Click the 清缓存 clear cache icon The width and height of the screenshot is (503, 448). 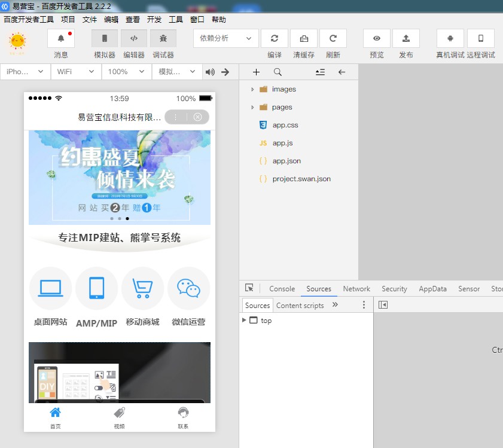304,38
